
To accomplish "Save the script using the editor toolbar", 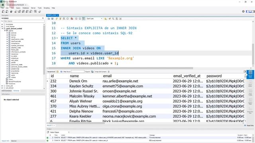I will pos(52,19).
